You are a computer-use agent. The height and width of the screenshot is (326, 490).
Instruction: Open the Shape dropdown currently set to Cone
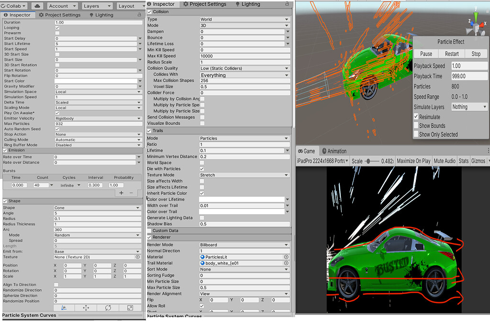(97, 207)
